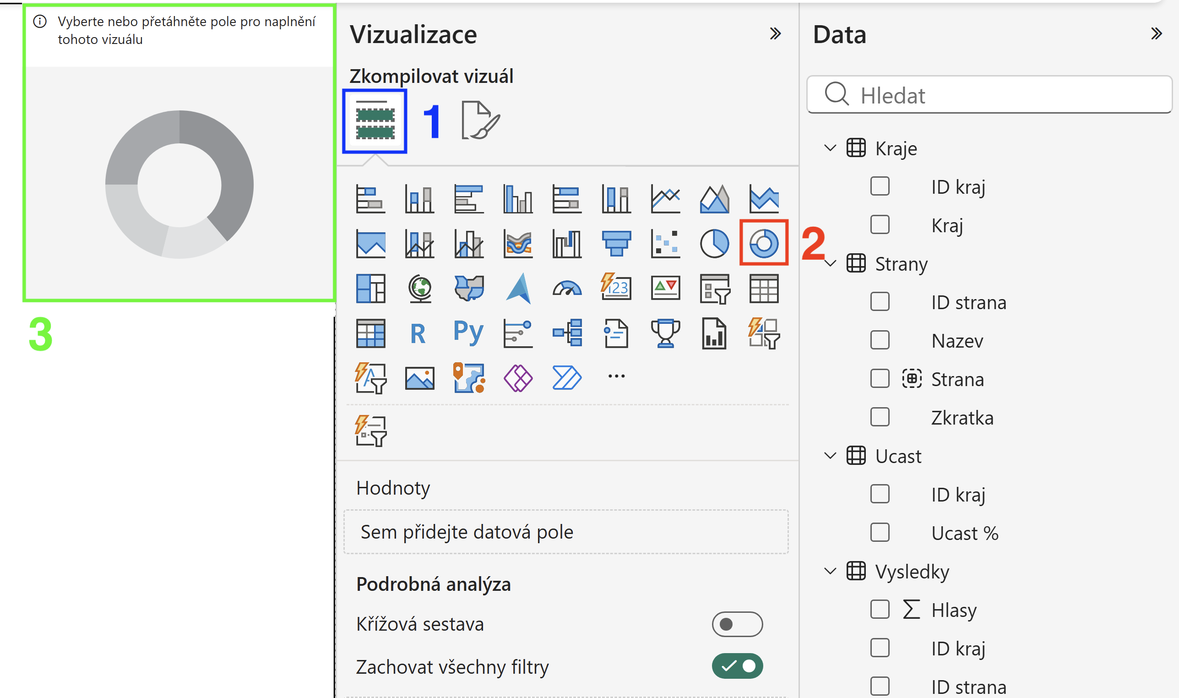
Task: Check the Ucast % field checkbox
Action: (x=879, y=533)
